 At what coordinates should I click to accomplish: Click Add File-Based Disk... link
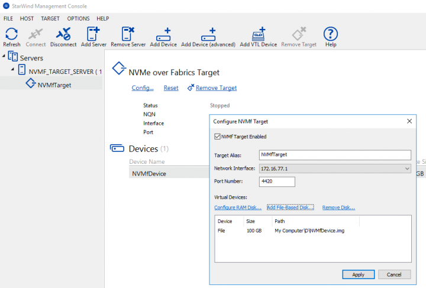(x=290, y=208)
